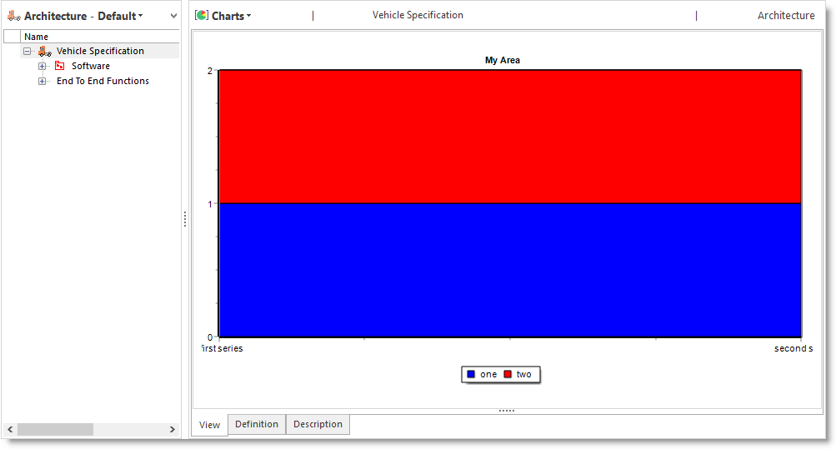Image resolution: width=836 pixels, height=449 pixels.
Task: Select End To End Functions item
Action: (x=103, y=81)
